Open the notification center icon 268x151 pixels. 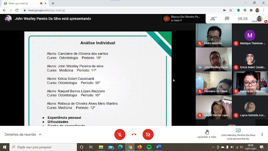pos(262,147)
